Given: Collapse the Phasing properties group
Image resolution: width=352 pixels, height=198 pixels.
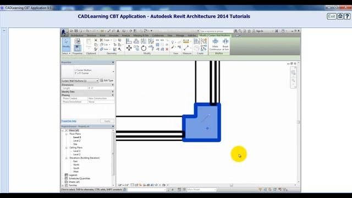Looking at the screenshot, I should point(112,95).
